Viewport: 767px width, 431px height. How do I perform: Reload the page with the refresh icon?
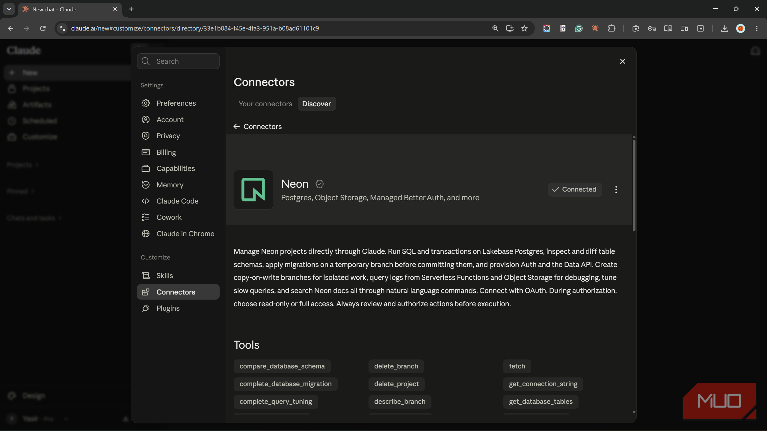tap(43, 28)
